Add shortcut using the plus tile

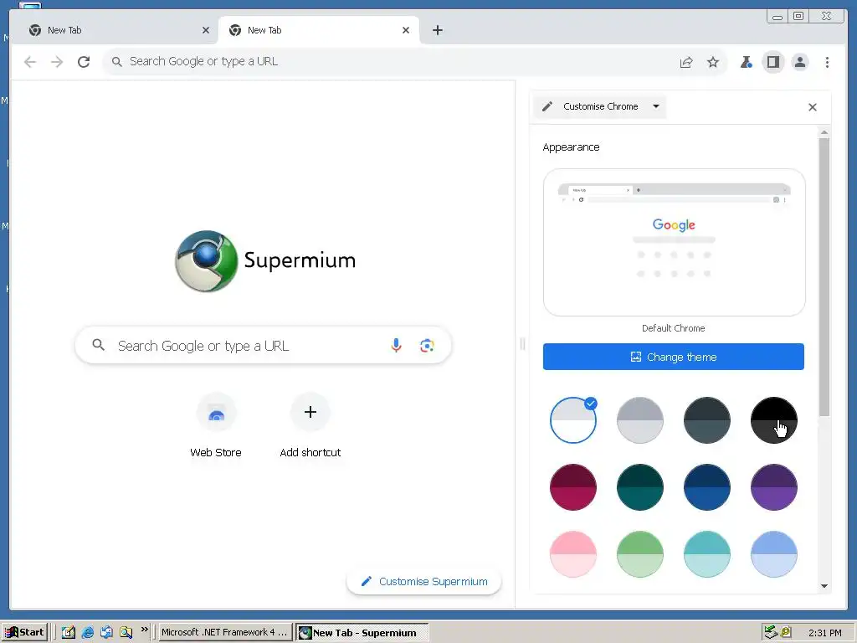click(x=310, y=425)
